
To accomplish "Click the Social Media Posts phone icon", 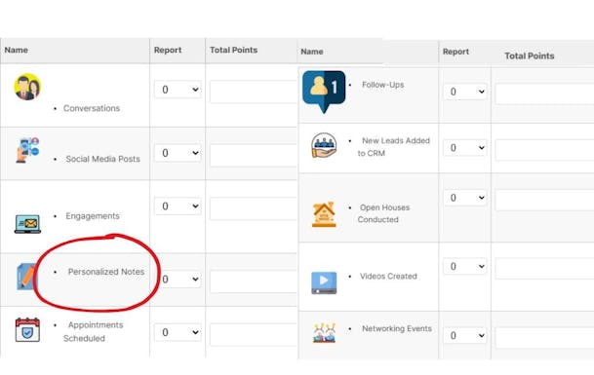I will coord(27,150).
